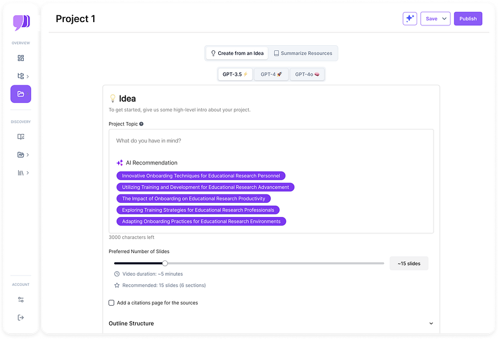Screen dimensions: 498x339
Task: Click the Publish button
Action: [468, 19]
